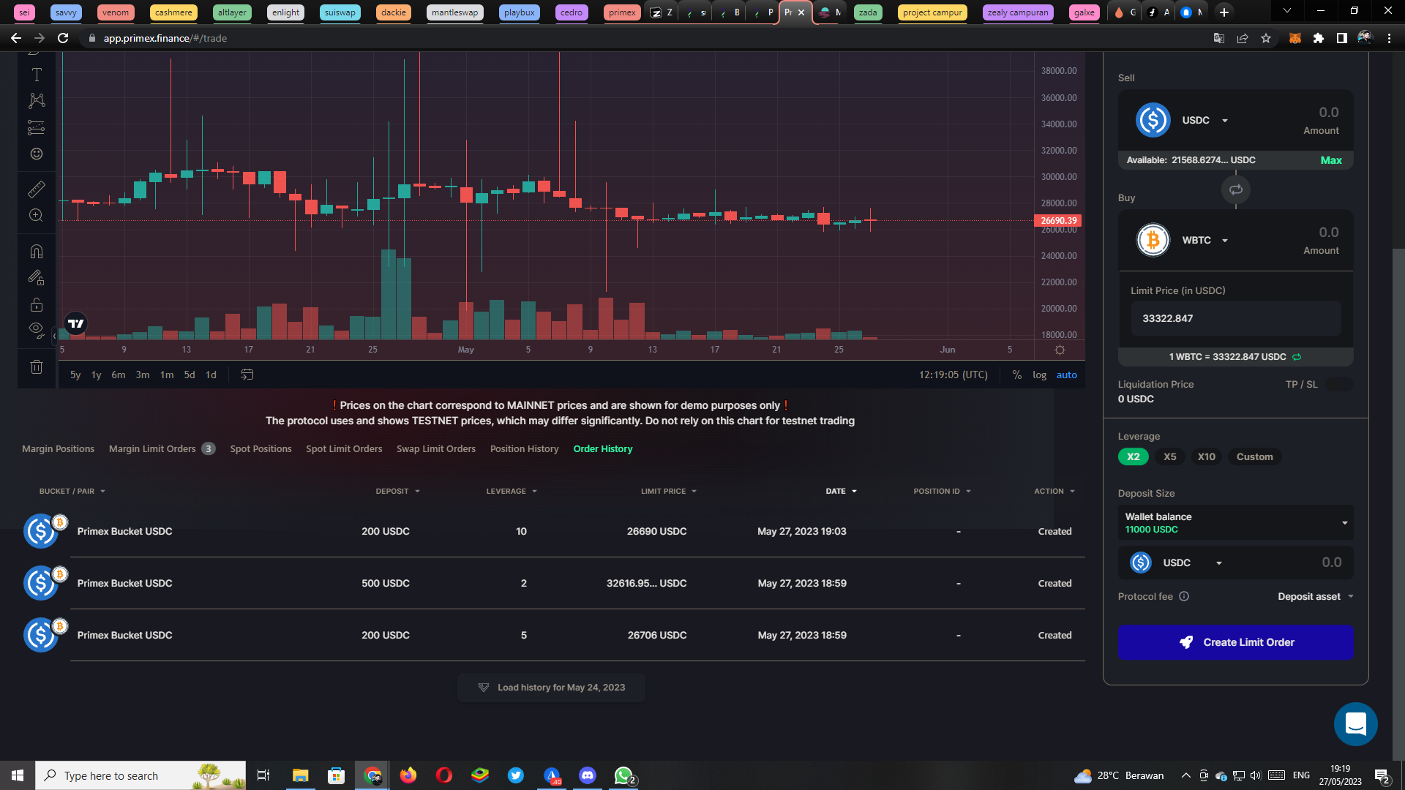Toggle log scale on chart
The image size is (1405, 790).
point(1039,375)
